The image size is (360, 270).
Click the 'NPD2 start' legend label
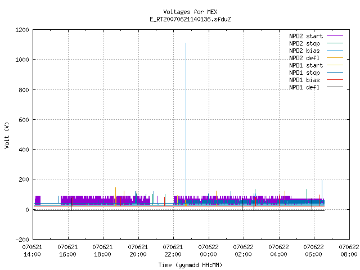tap(306, 36)
